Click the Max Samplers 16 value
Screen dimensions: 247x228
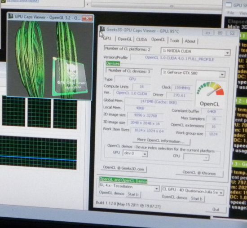point(214,119)
